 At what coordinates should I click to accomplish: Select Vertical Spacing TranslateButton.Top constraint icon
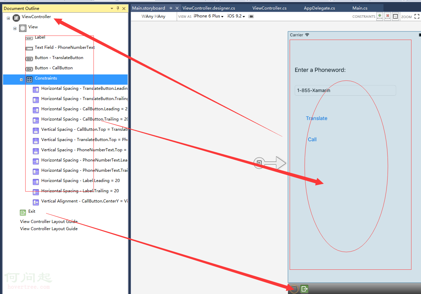click(36, 141)
